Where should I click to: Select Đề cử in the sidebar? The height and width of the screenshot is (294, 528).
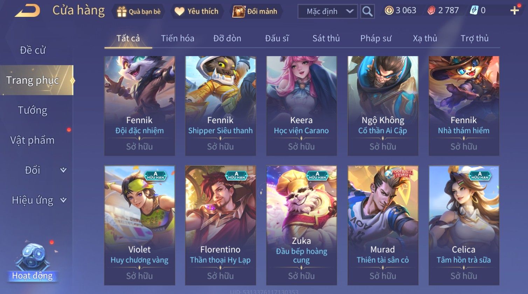(x=33, y=50)
